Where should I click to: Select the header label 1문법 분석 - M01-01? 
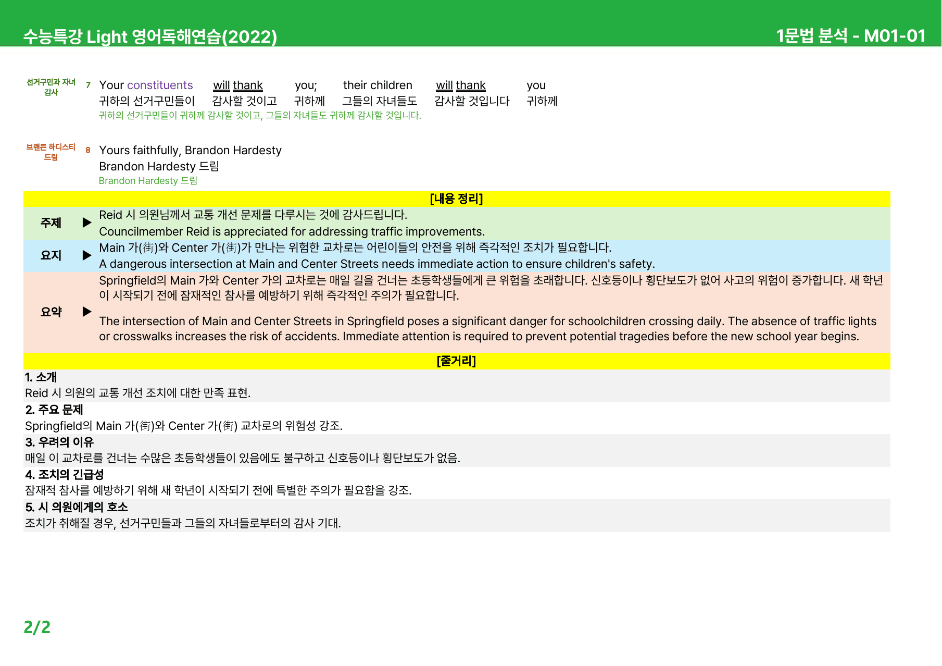tap(850, 35)
